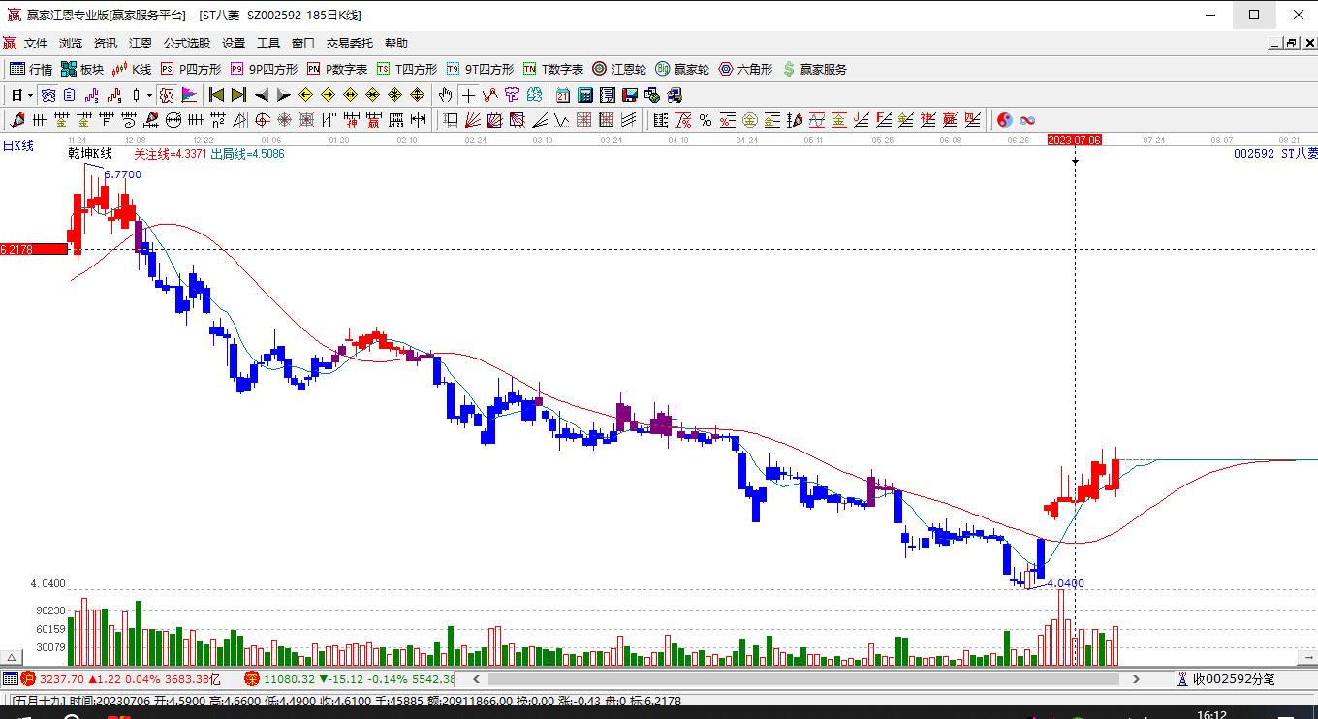Click the Shanghai index 3237.70 status
The image size is (1318, 719).
122,679
